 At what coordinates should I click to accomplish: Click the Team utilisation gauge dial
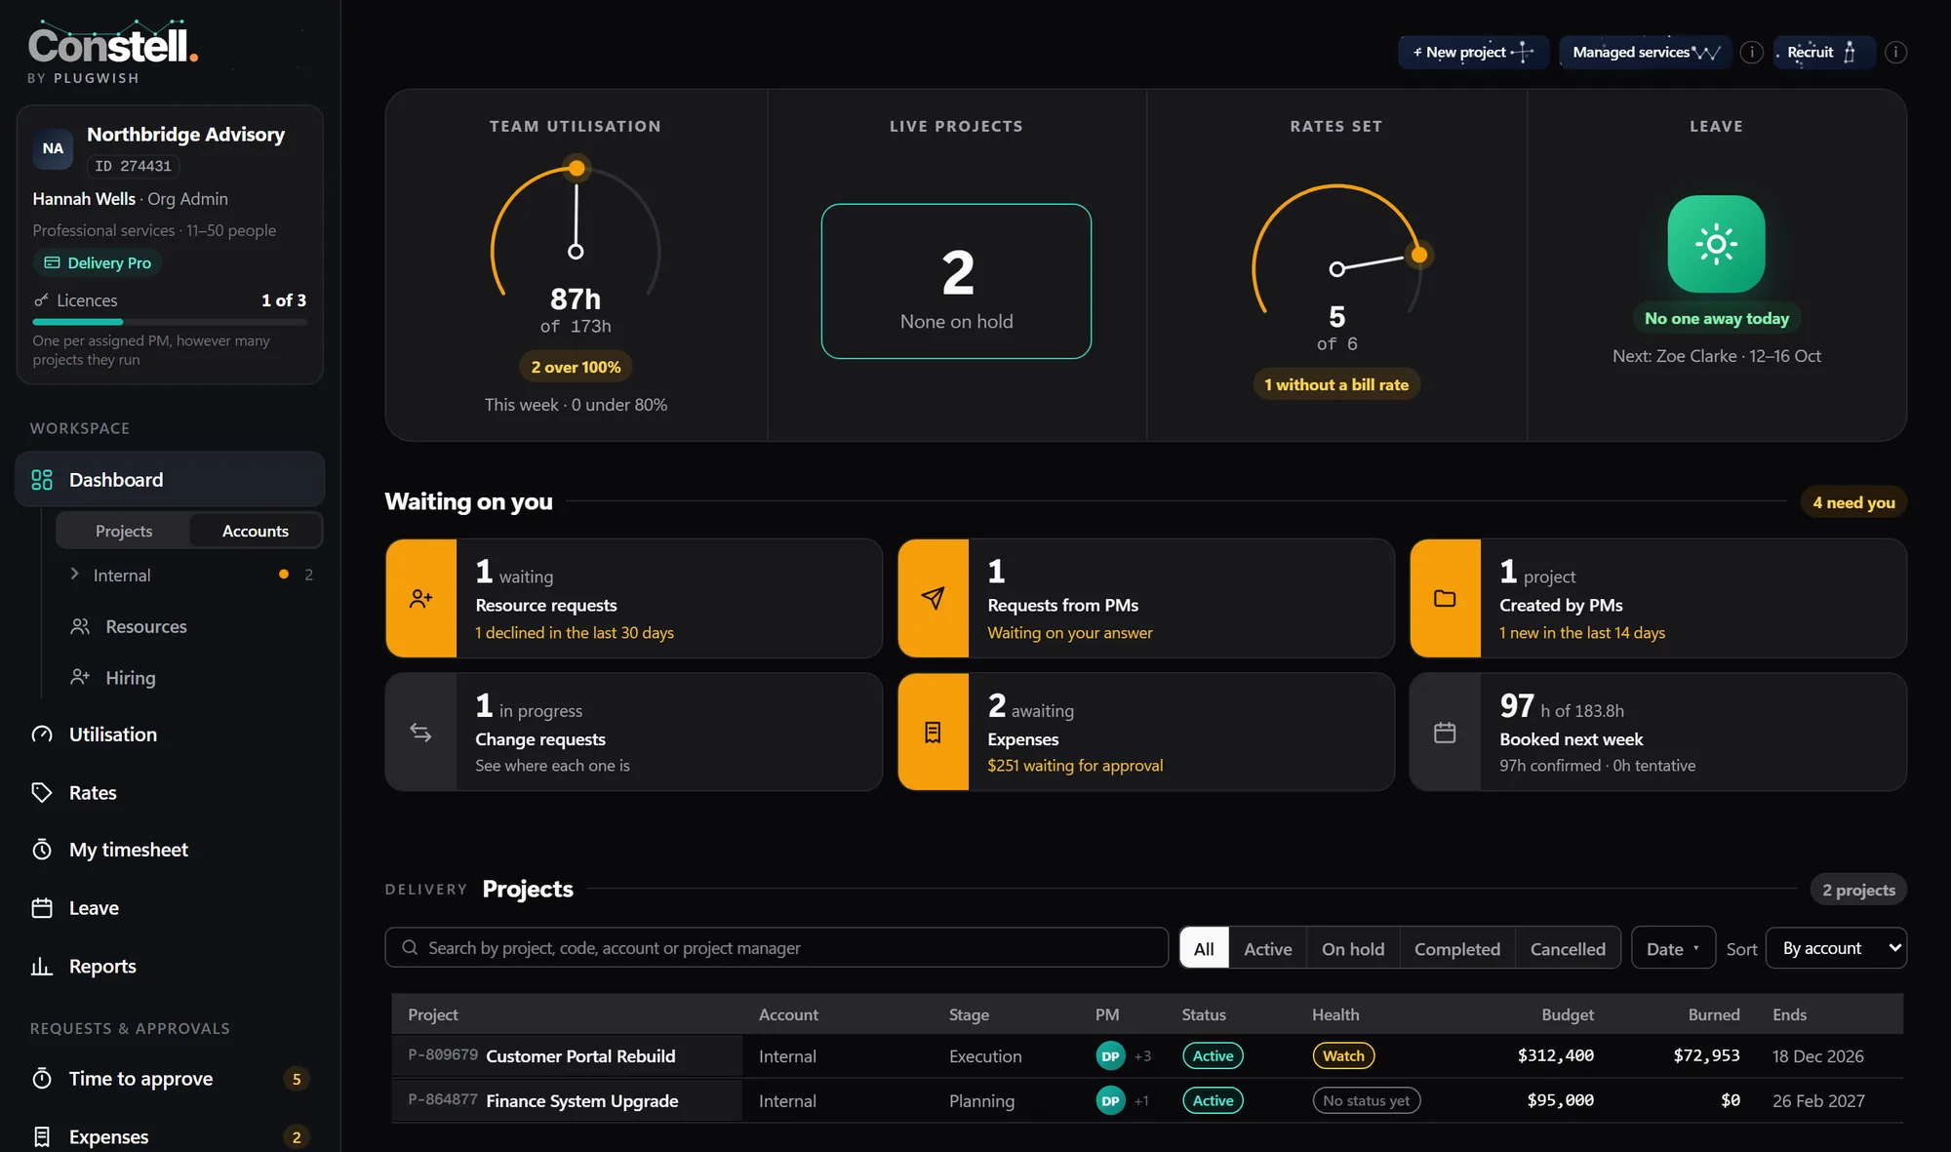[576, 229]
